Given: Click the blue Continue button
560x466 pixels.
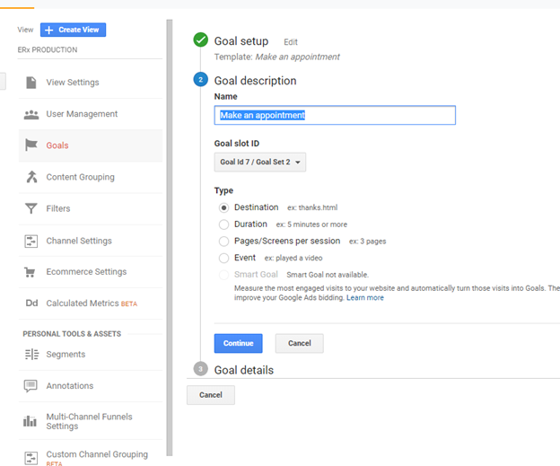Looking at the screenshot, I should (238, 343).
